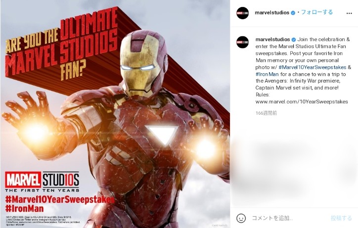Image resolution: width=358 pixels, height=228 pixels.
Task: Click the フォローする follow button
Action: click(x=317, y=12)
